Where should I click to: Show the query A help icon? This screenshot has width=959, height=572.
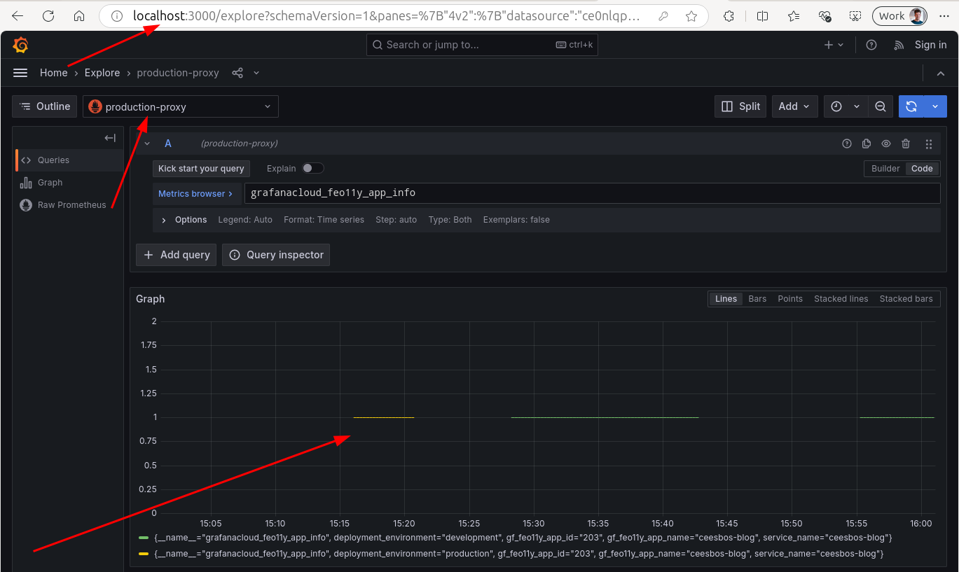[847, 144]
